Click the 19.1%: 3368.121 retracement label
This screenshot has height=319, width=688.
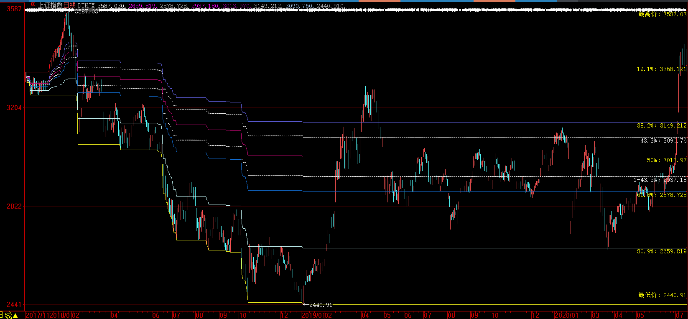point(662,69)
